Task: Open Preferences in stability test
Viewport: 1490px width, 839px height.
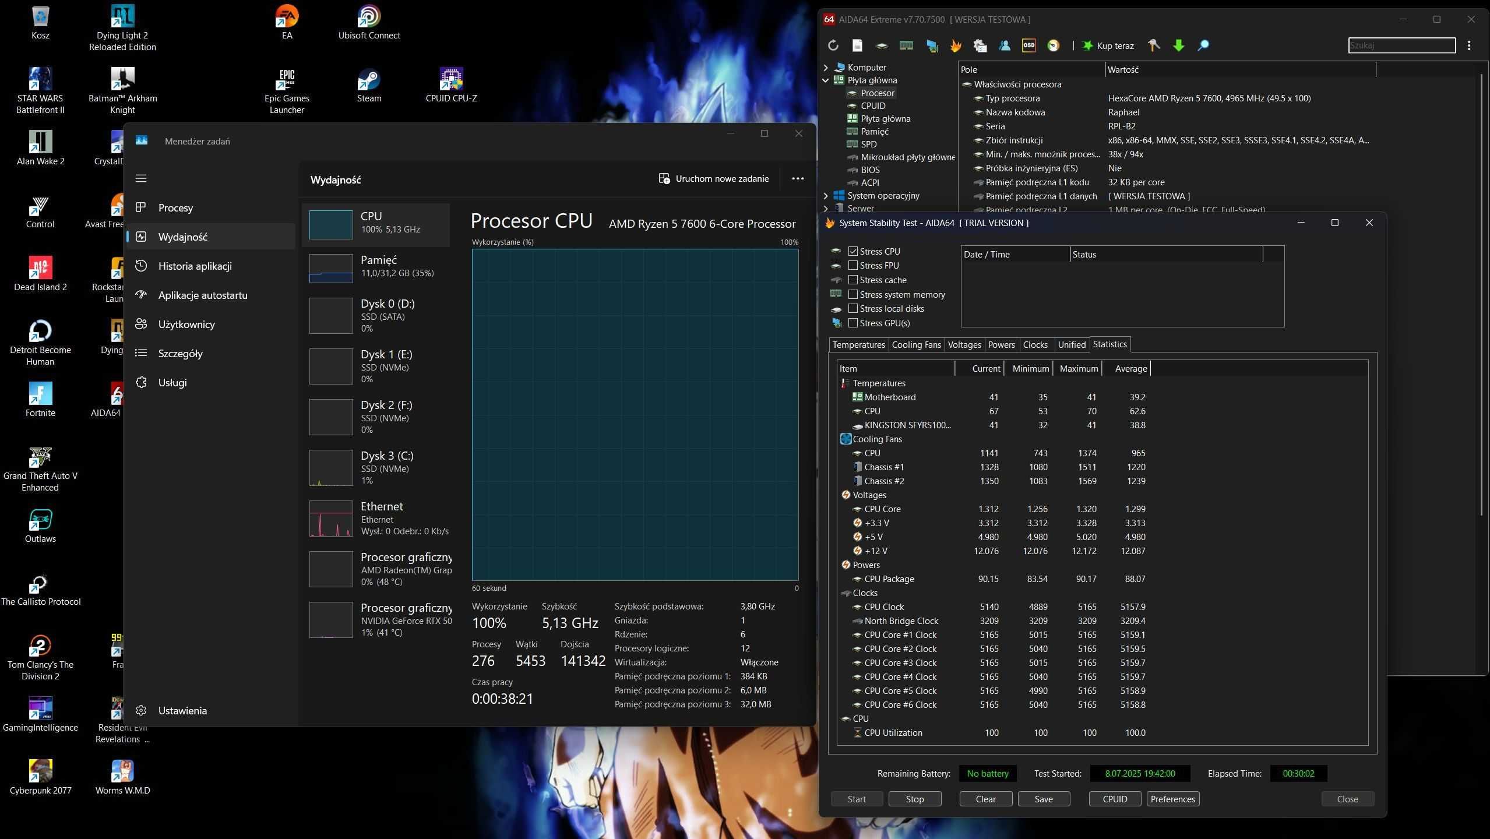Action: click(x=1173, y=799)
